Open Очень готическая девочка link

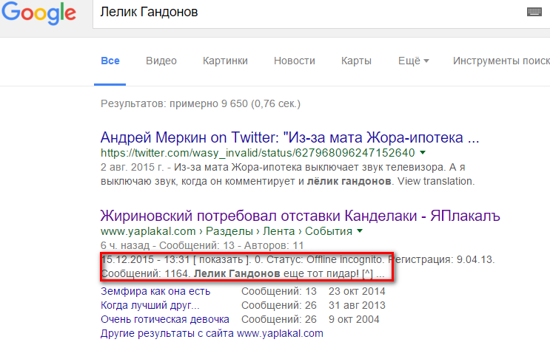pos(165,319)
